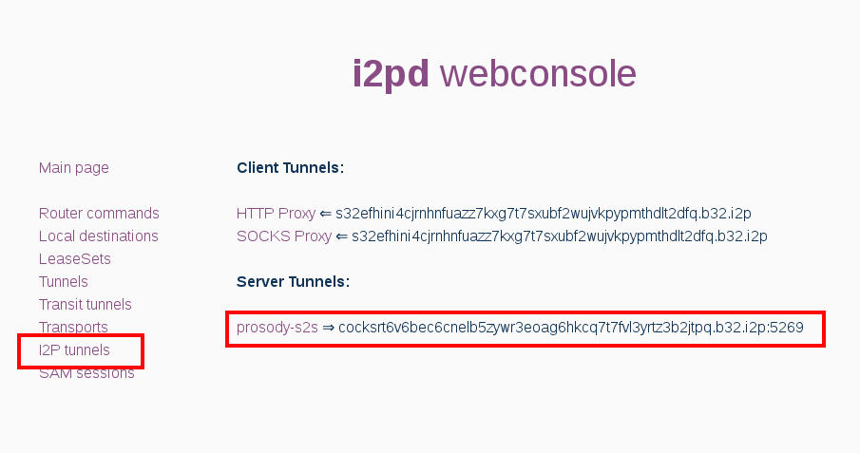Go to Router commands
Viewport: 860px width, 453px height.
(x=99, y=214)
